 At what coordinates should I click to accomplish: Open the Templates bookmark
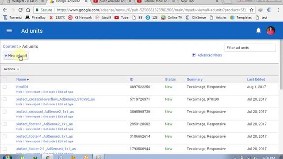point(241,18)
